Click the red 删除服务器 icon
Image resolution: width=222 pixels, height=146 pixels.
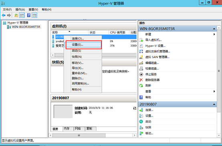141,80
